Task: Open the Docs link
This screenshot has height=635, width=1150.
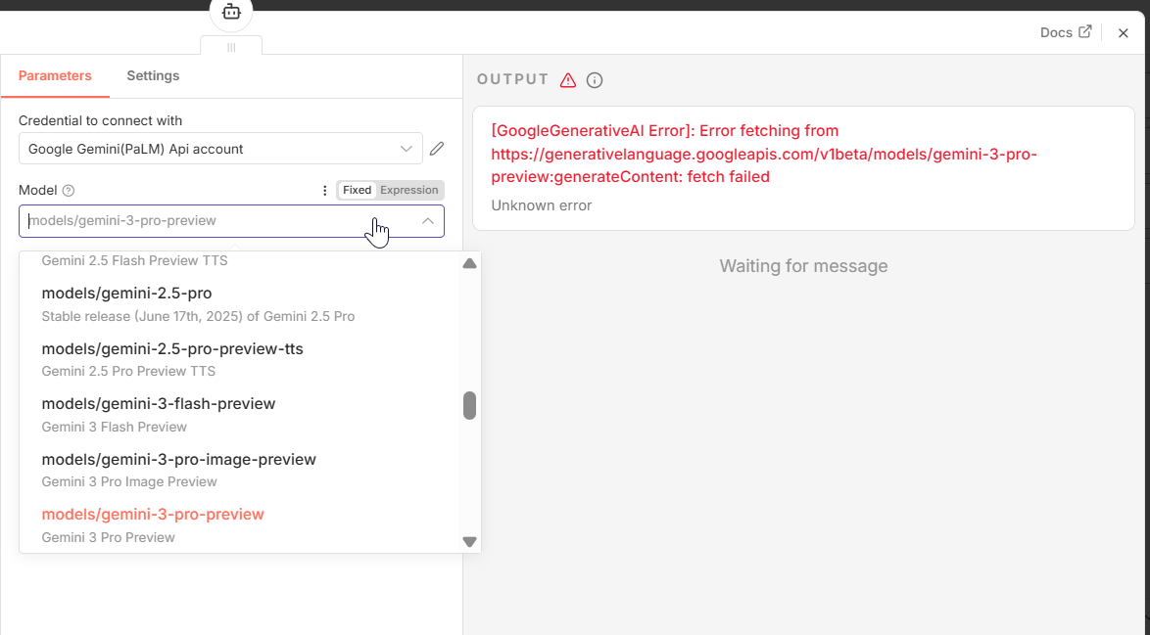Action: point(1057,31)
